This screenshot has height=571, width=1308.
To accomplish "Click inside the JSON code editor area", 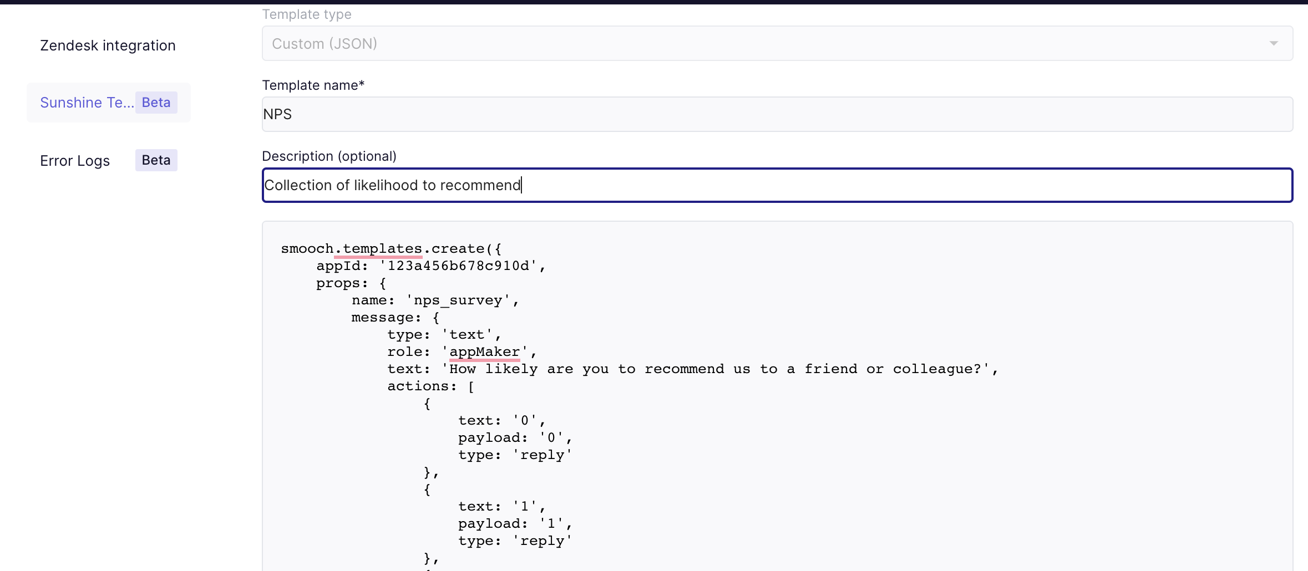I will click(x=777, y=396).
